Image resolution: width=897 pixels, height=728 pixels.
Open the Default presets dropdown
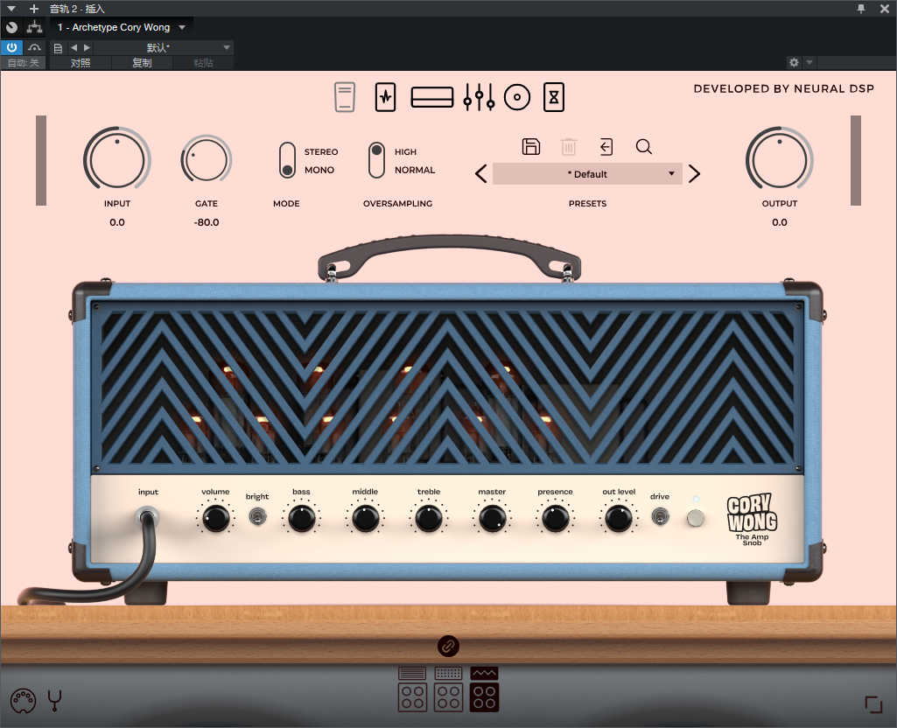coord(587,174)
